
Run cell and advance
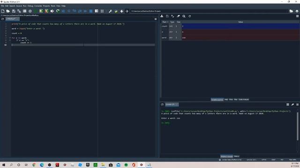(x=46, y=11)
